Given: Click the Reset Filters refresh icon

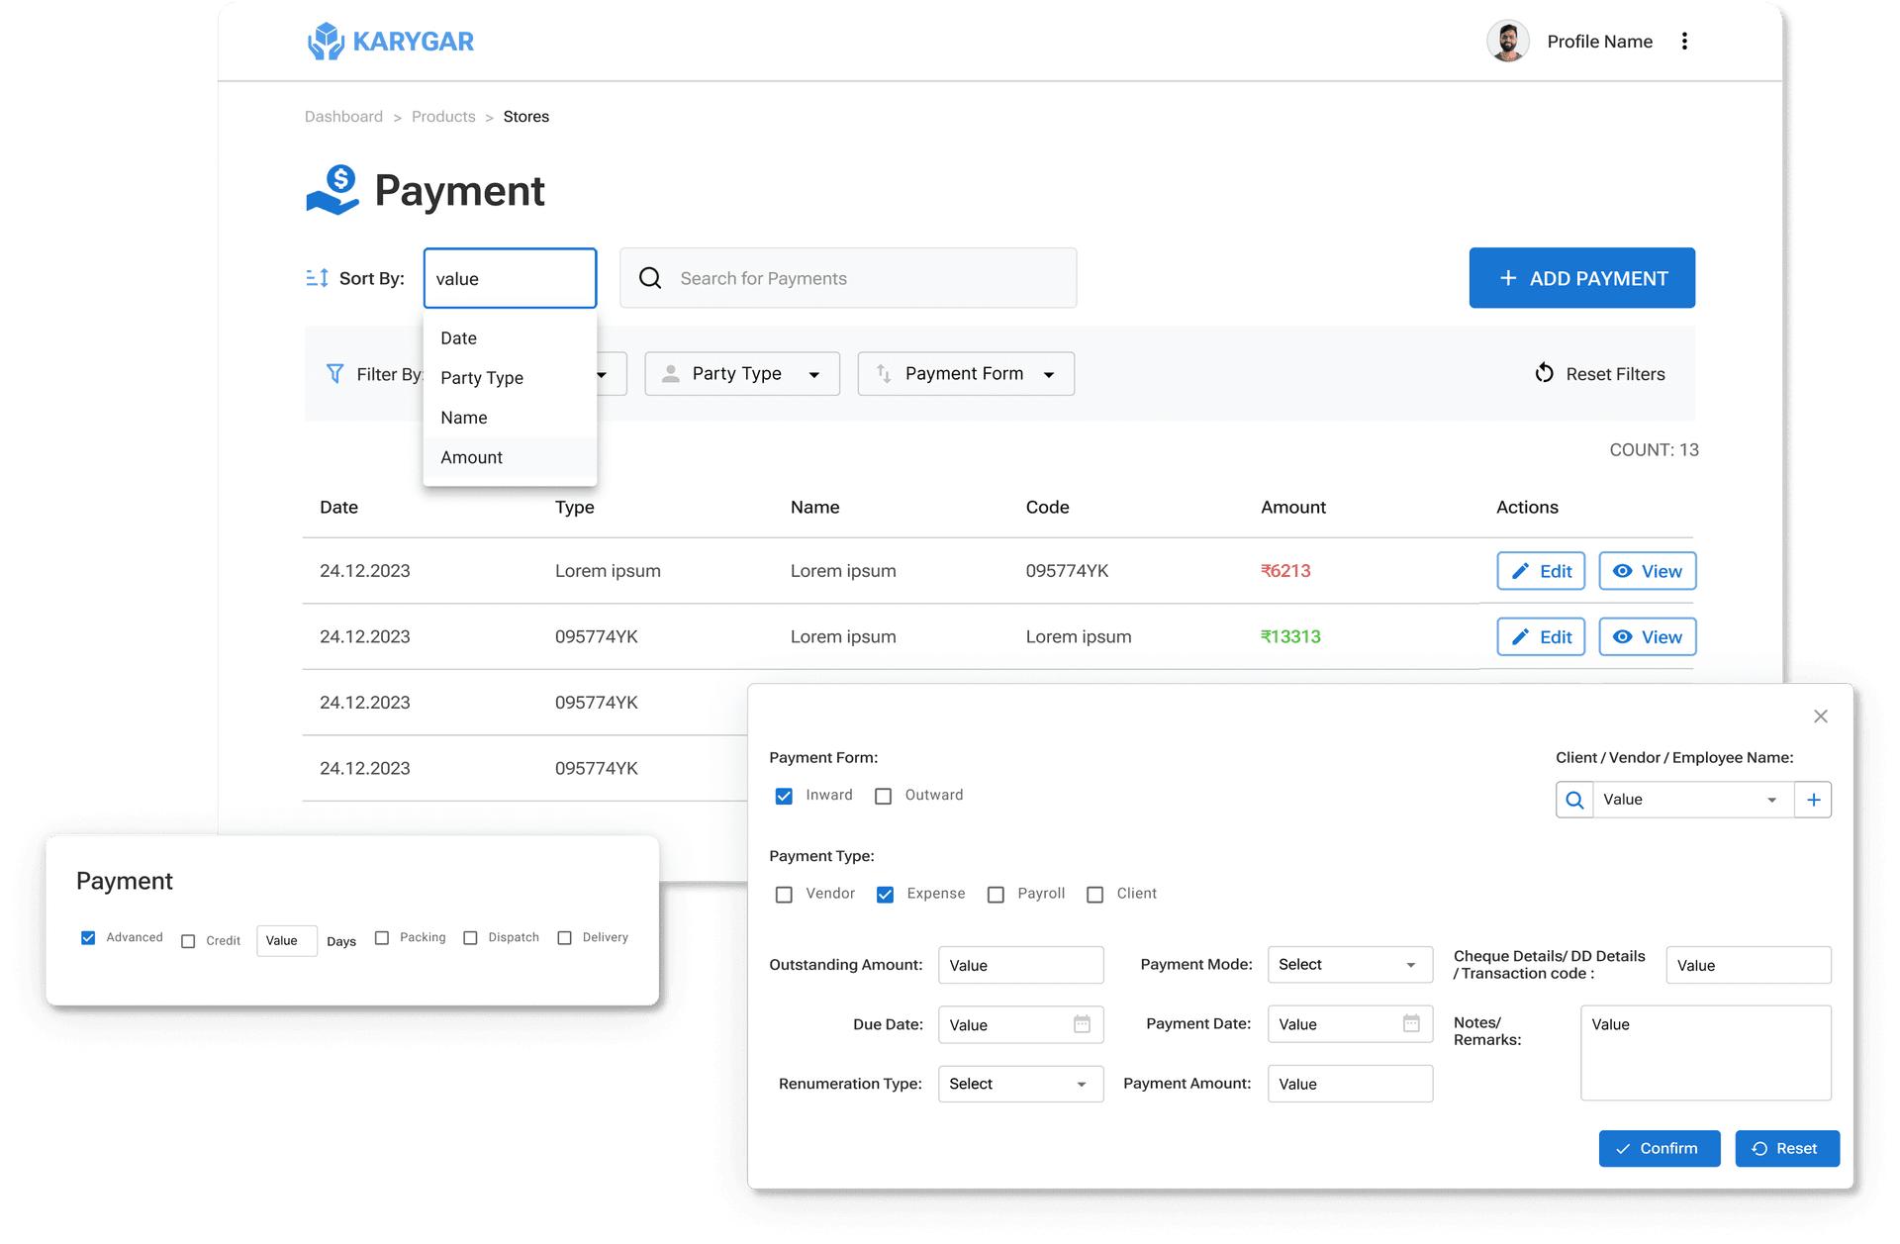Looking at the screenshot, I should click(1544, 373).
